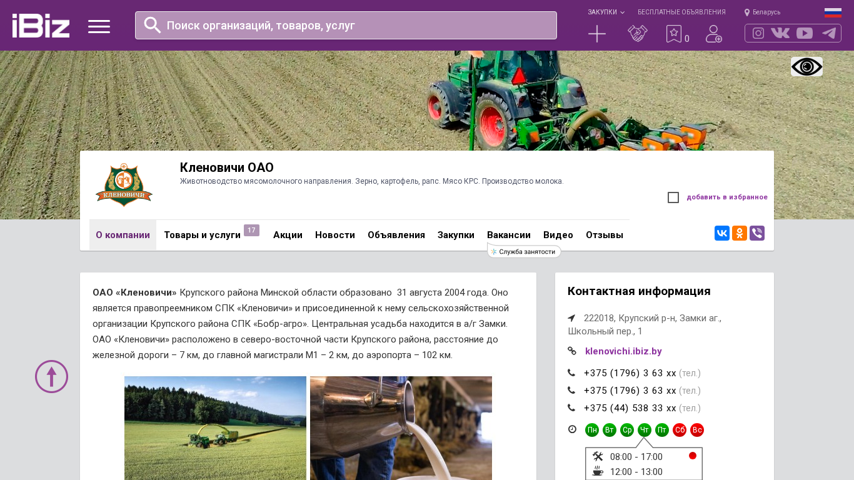Read the Отзывы tab
The width and height of the screenshot is (854, 480).
point(605,235)
